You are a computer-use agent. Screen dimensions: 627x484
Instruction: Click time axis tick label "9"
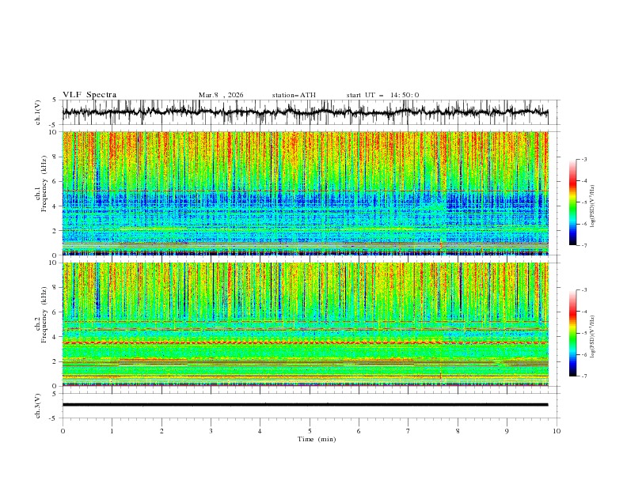click(x=507, y=431)
